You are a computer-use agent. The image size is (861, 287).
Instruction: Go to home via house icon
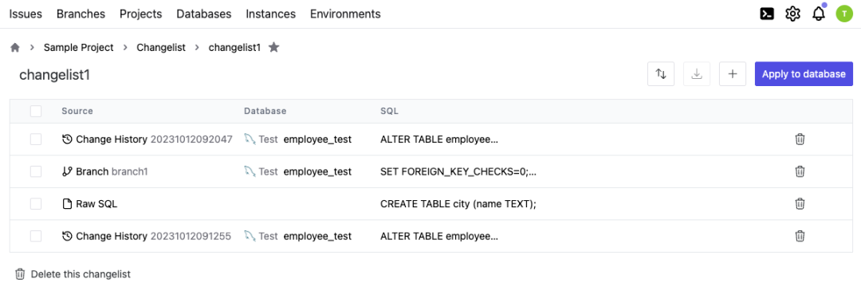coord(15,48)
